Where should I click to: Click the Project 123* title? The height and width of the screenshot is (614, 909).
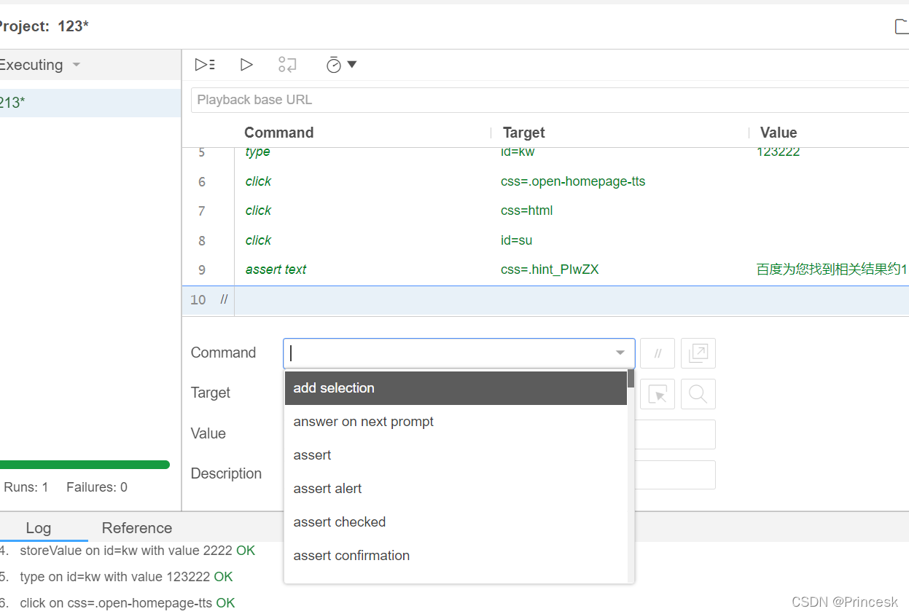pyautogui.click(x=43, y=27)
